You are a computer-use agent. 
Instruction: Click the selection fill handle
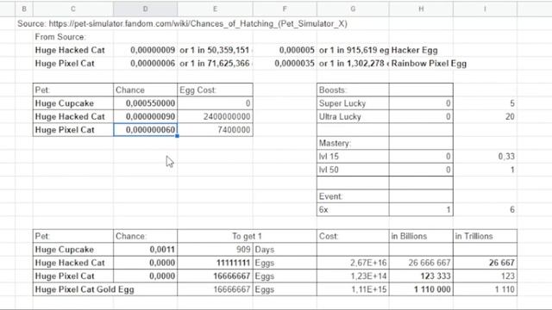(177, 136)
